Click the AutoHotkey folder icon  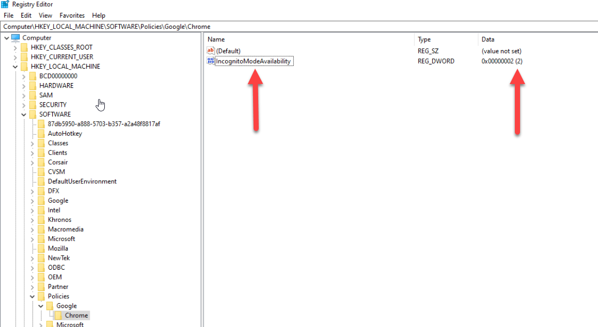[41, 134]
